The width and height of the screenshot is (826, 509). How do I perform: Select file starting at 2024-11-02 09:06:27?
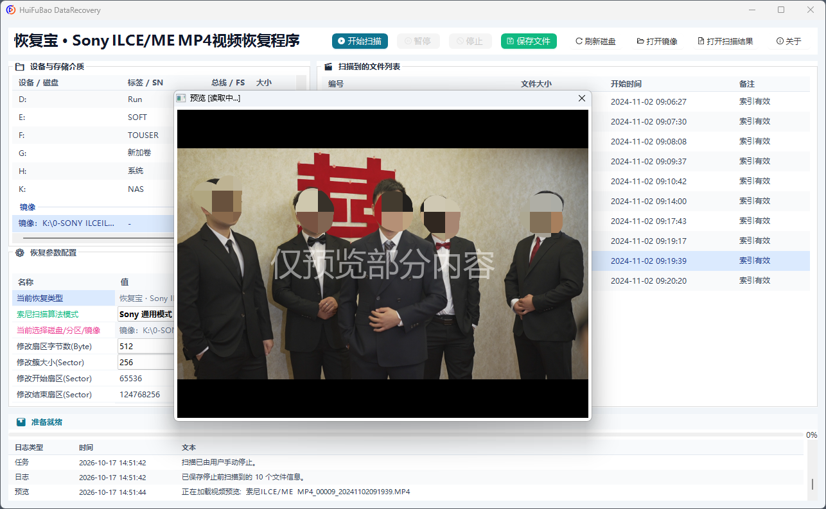(x=700, y=102)
